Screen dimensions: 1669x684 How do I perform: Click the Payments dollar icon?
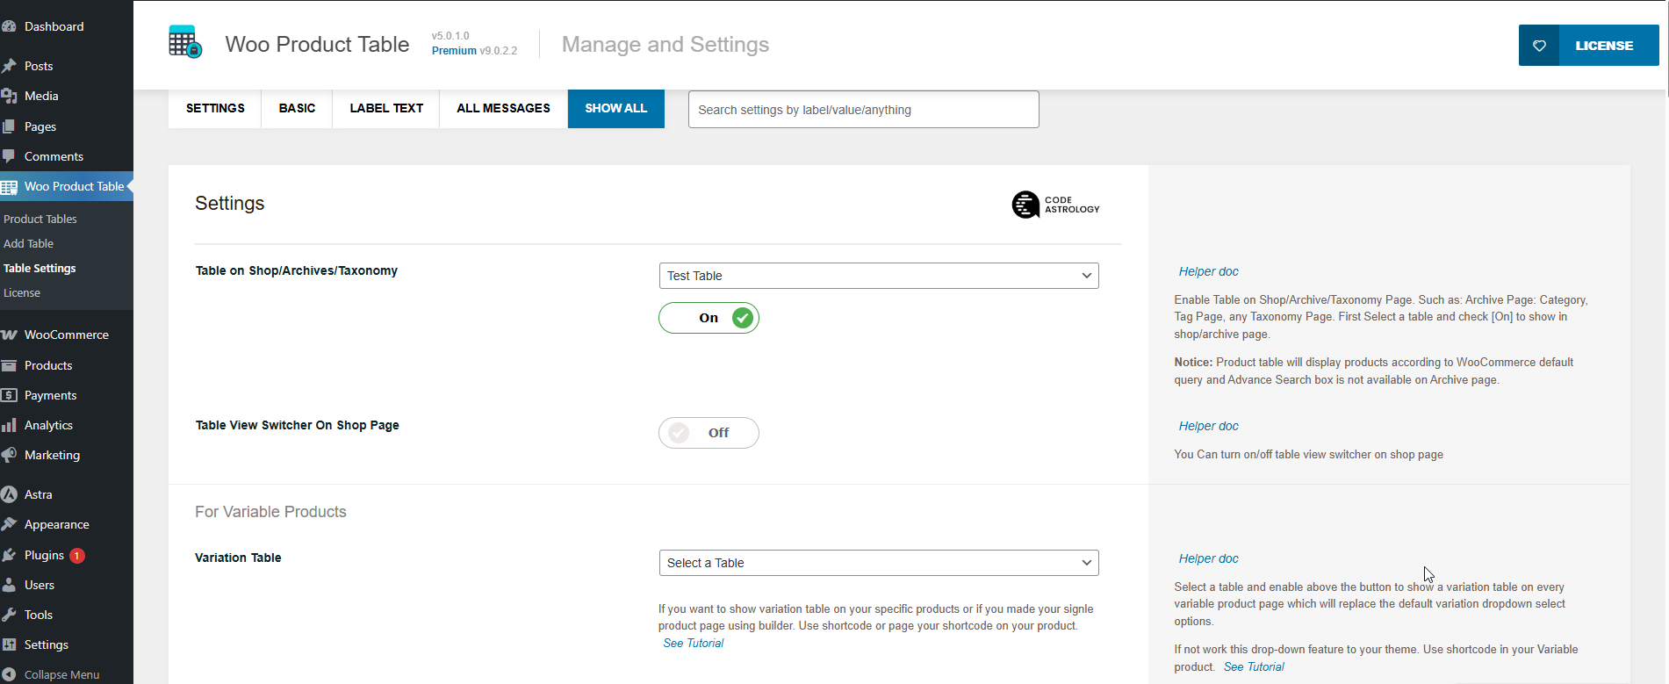pyautogui.click(x=9, y=395)
